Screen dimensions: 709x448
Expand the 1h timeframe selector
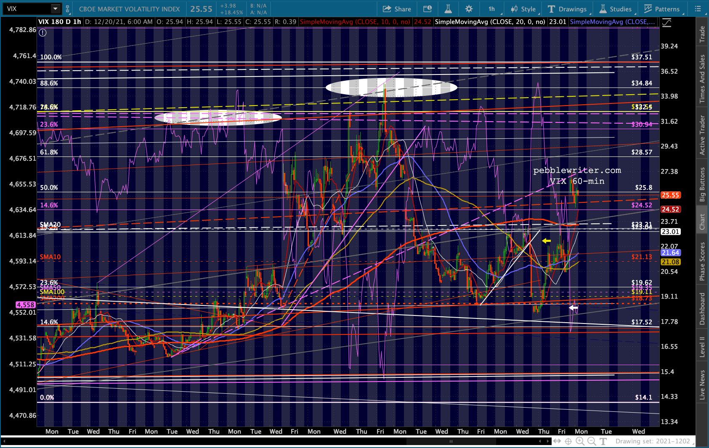point(491,9)
